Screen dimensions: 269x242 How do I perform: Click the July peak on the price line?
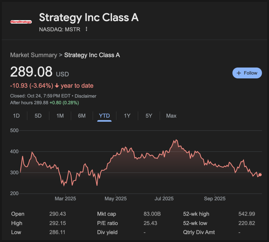(x=176, y=140)
